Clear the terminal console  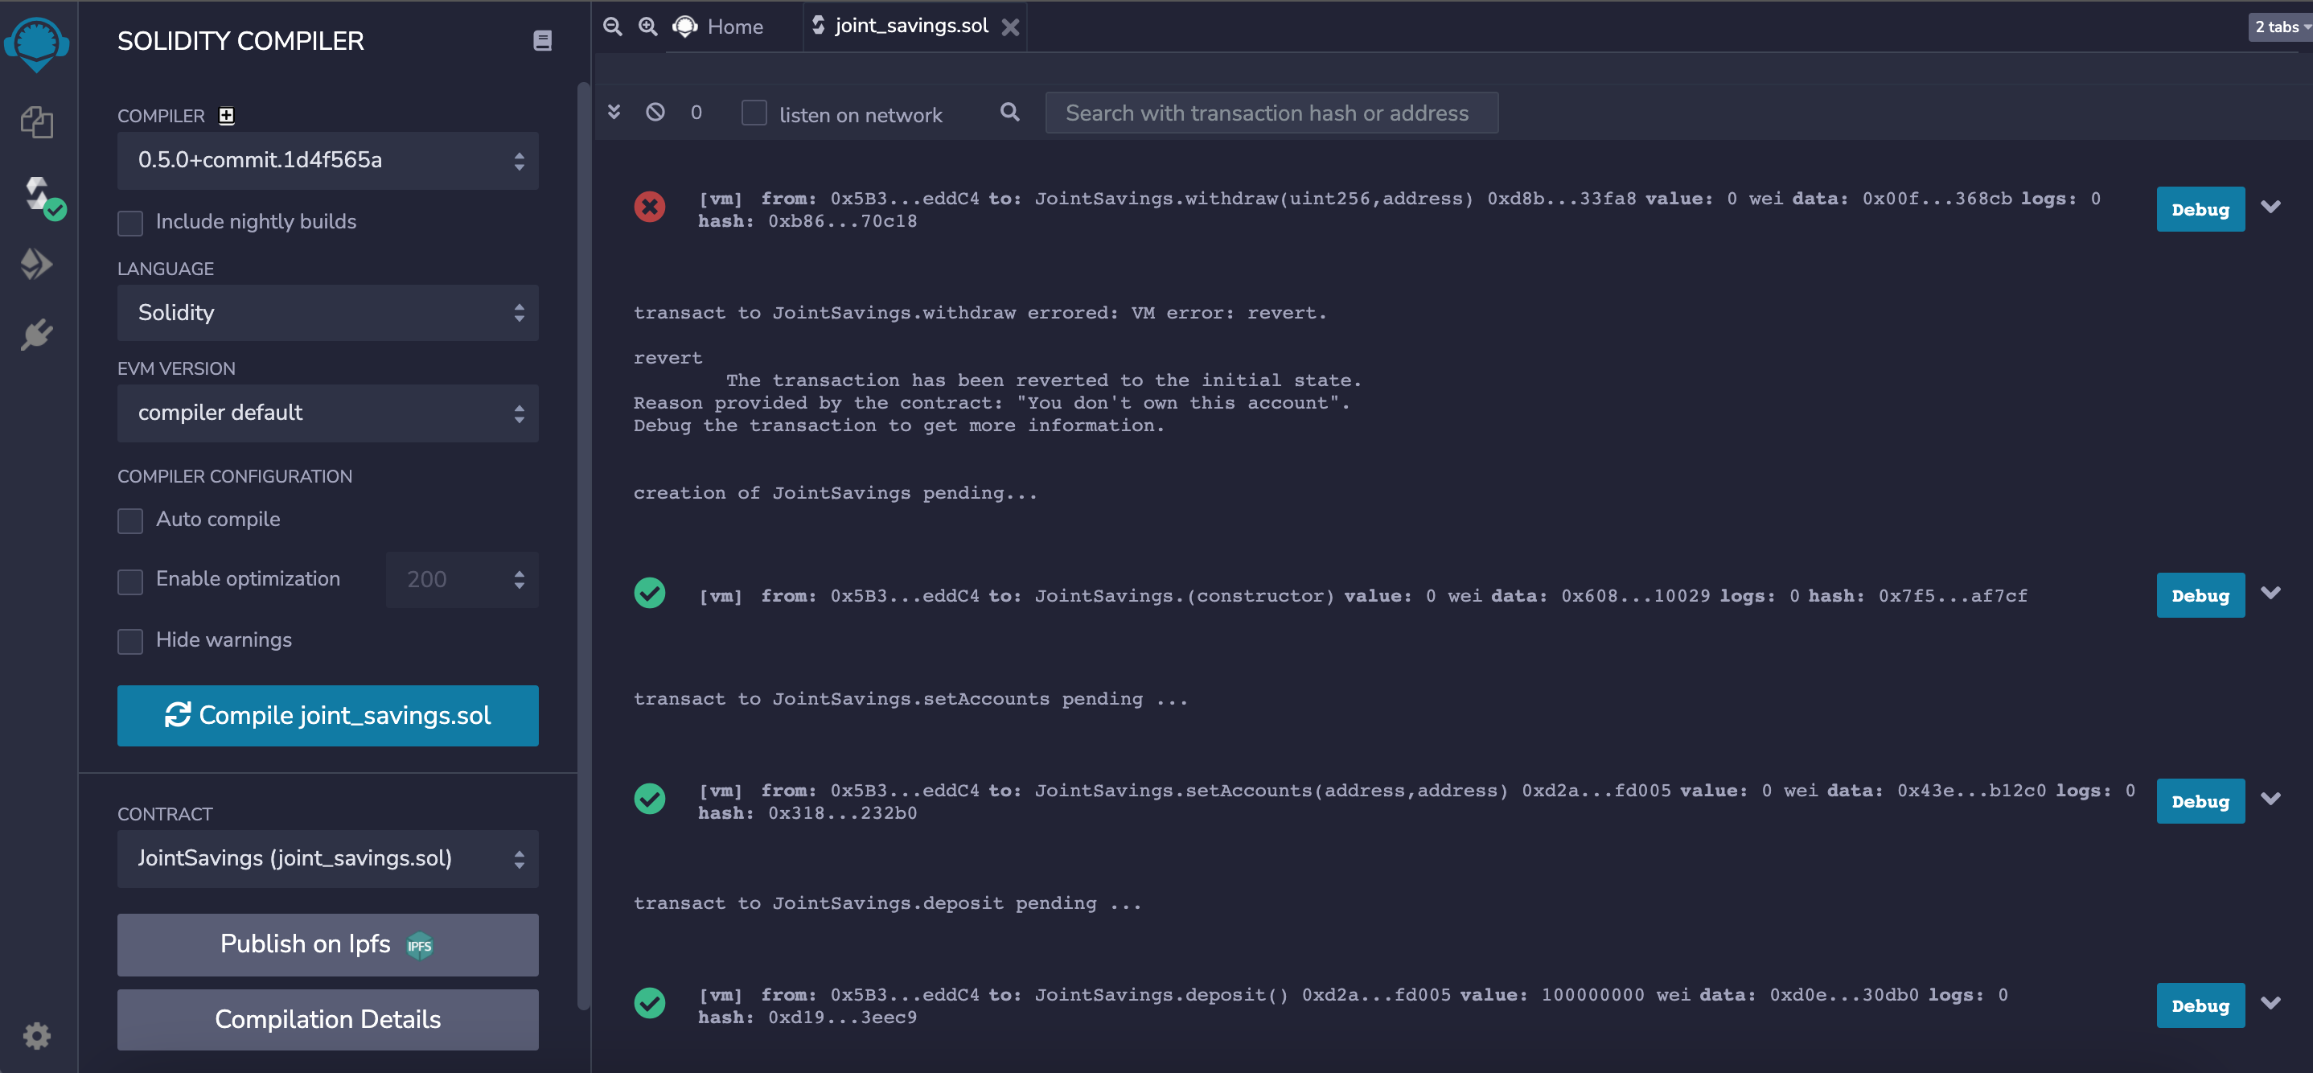pos(655,113)
